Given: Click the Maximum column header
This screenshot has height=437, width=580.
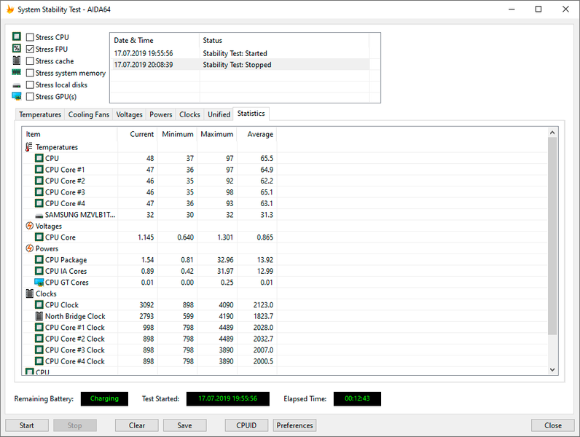Looking at the screenshot, I should (x=217, y=134).
